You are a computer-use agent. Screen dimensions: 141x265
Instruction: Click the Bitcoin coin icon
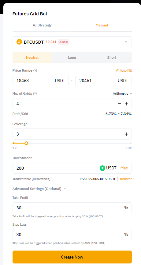[x=19, y=42]
